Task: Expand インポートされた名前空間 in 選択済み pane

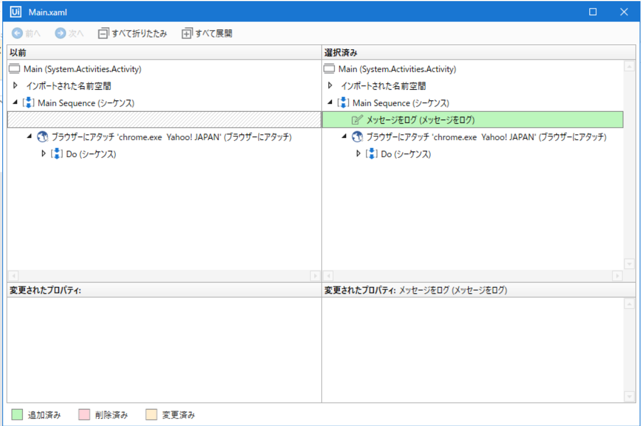Action: click(330, 86)
